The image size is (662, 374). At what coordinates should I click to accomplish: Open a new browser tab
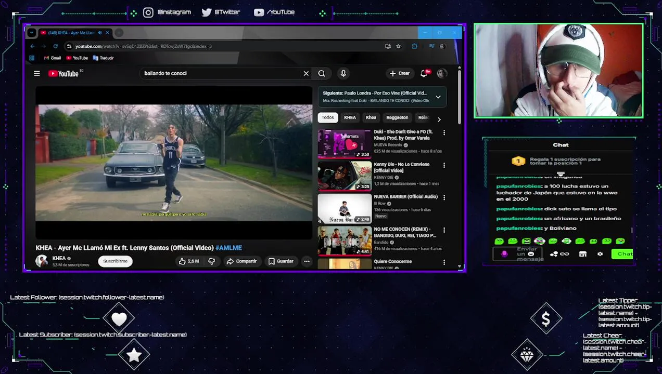[119, 33]
